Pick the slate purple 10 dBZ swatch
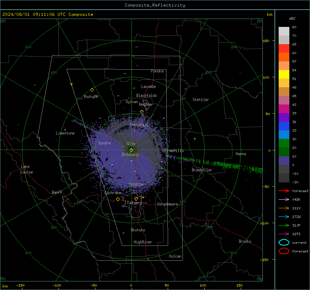 (284, 161)
